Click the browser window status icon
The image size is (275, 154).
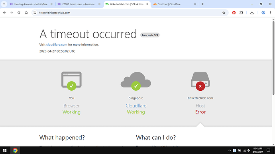point(71,81)
